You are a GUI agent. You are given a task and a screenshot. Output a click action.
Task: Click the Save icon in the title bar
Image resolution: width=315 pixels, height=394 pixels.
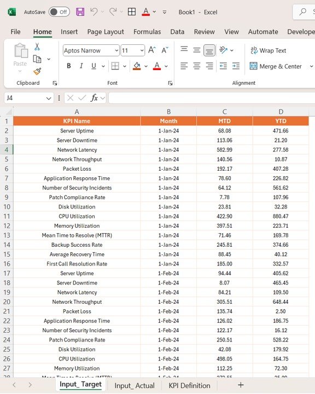coord(80,12)
